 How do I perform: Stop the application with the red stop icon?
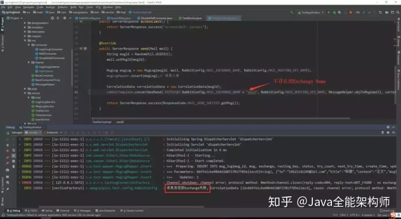pyautogui.click(x=351, y=12)
